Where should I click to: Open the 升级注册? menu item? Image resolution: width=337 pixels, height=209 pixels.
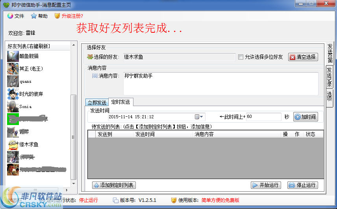point(69,16)
